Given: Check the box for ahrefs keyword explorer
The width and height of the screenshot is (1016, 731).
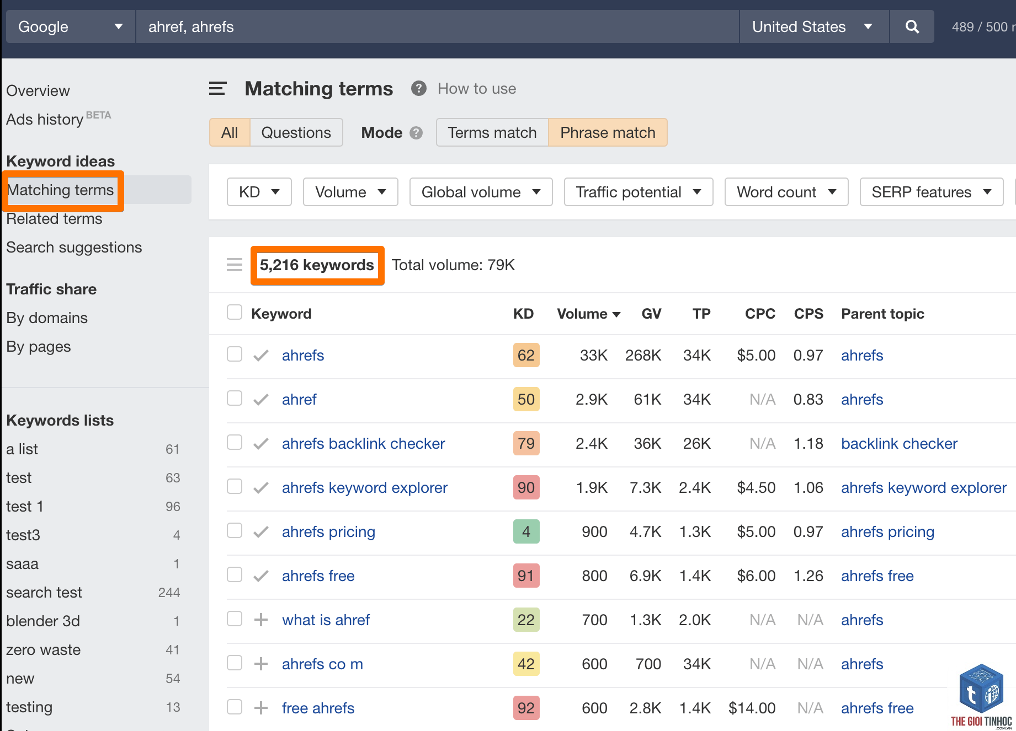Looking at the screenshot, I should 235,486.
